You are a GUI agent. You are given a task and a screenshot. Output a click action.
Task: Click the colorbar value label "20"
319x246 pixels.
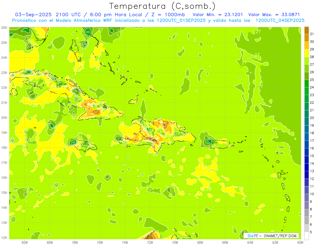(x=312, y=118)
